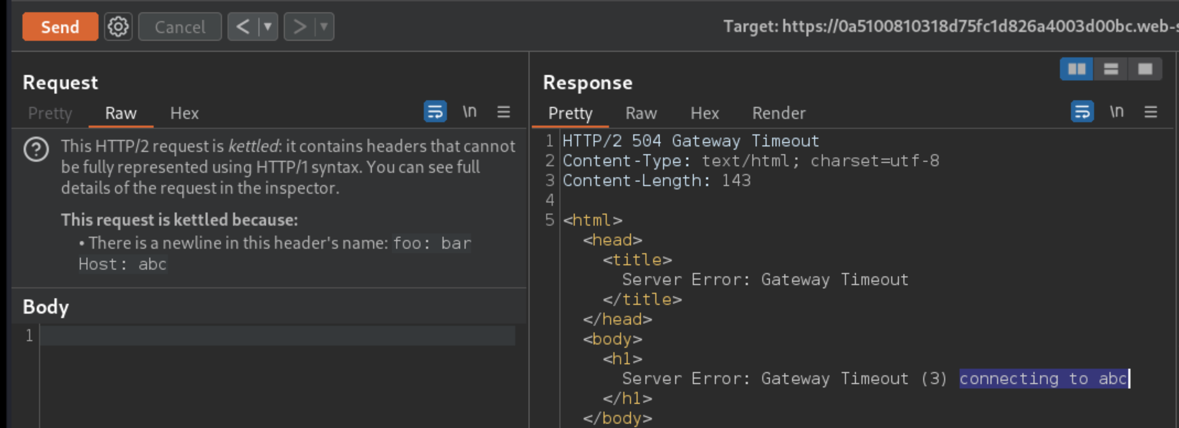
Task: Toggle non-printable characters in Request panel
Action: (469, 112)
